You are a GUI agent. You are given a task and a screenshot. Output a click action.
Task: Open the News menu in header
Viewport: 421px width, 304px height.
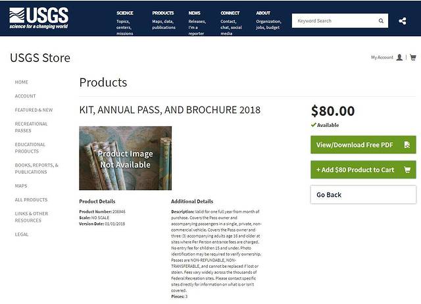195,13
